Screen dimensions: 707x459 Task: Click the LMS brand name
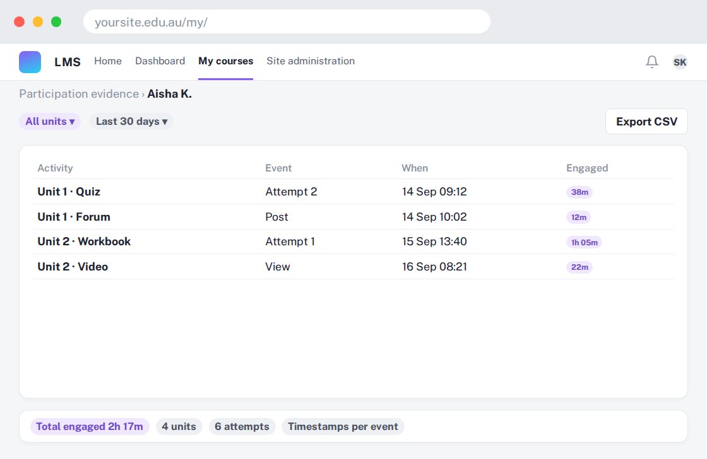pos(68,62)
